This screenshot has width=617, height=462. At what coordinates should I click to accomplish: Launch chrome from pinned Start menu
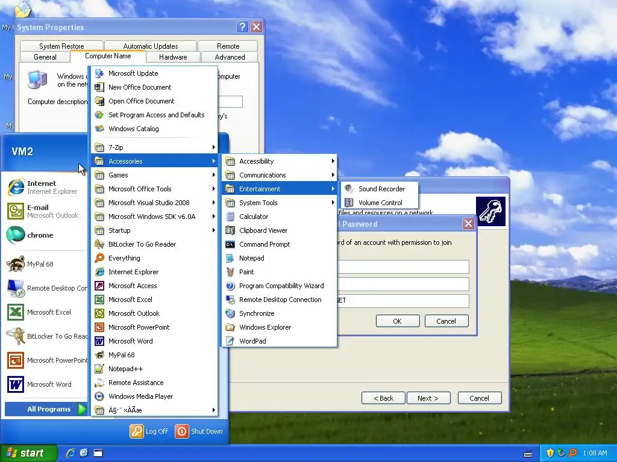[45, 235]
